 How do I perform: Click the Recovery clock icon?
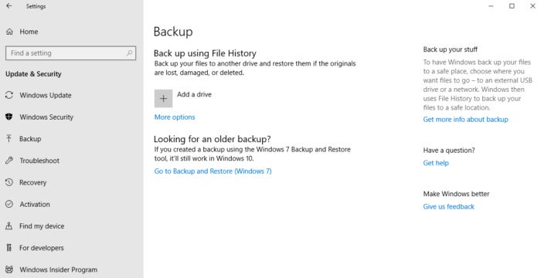[9, 182]
